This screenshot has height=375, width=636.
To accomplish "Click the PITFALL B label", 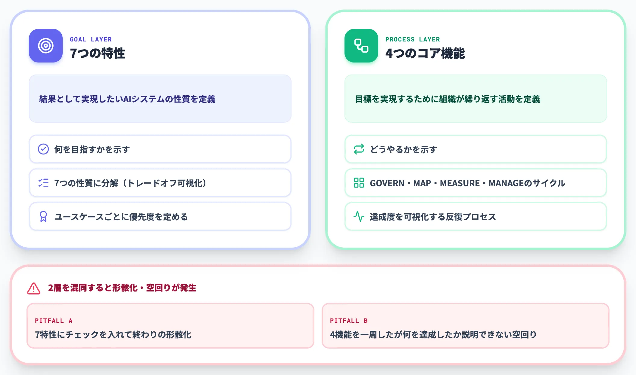I will pos(349,321).
